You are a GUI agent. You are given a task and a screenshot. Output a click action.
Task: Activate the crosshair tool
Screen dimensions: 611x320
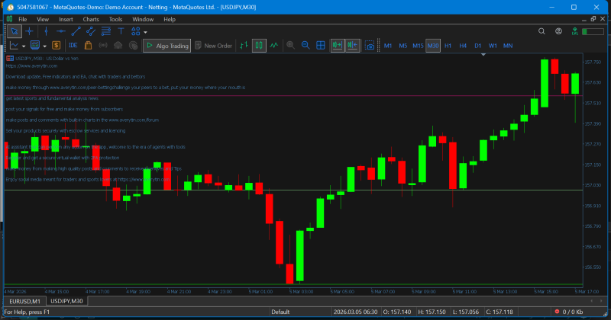29,31
